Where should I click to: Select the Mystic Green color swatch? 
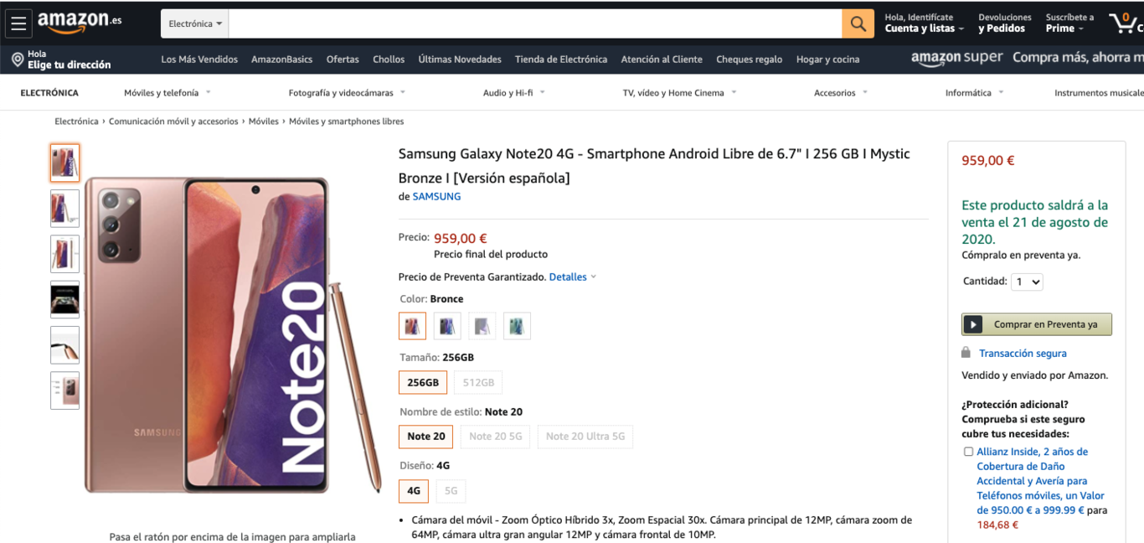coord(517,325)
